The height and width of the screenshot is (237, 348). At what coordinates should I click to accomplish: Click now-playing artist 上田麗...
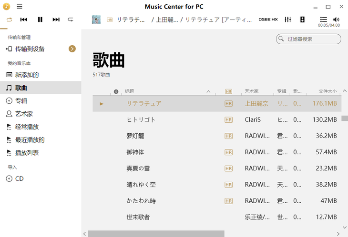click(167, 20)
